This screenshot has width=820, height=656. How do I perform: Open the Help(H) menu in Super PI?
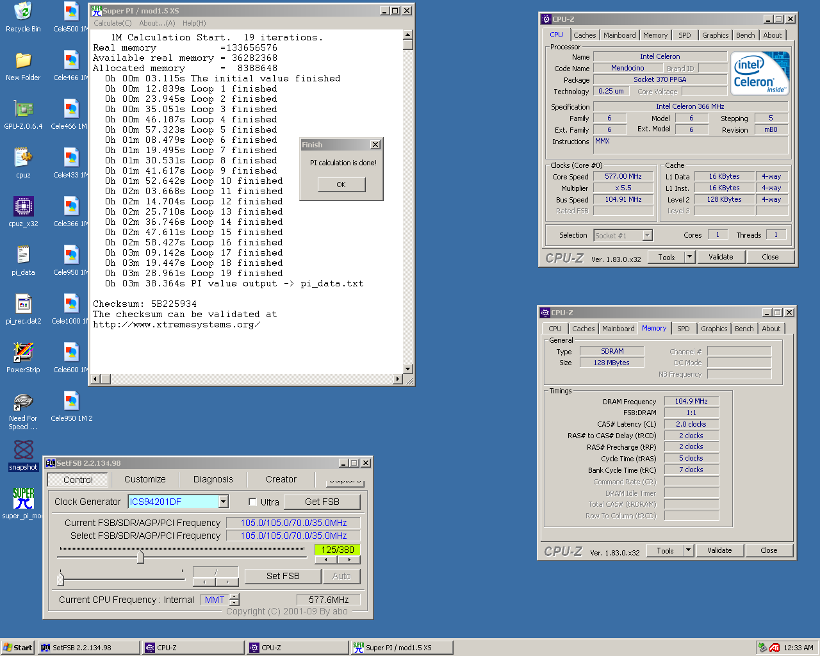pyautogui.click(x=194, y=23)
